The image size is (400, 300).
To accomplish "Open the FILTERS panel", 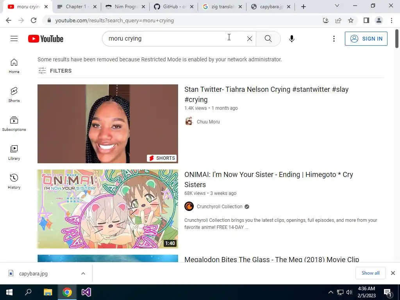I will click(55, 71).
